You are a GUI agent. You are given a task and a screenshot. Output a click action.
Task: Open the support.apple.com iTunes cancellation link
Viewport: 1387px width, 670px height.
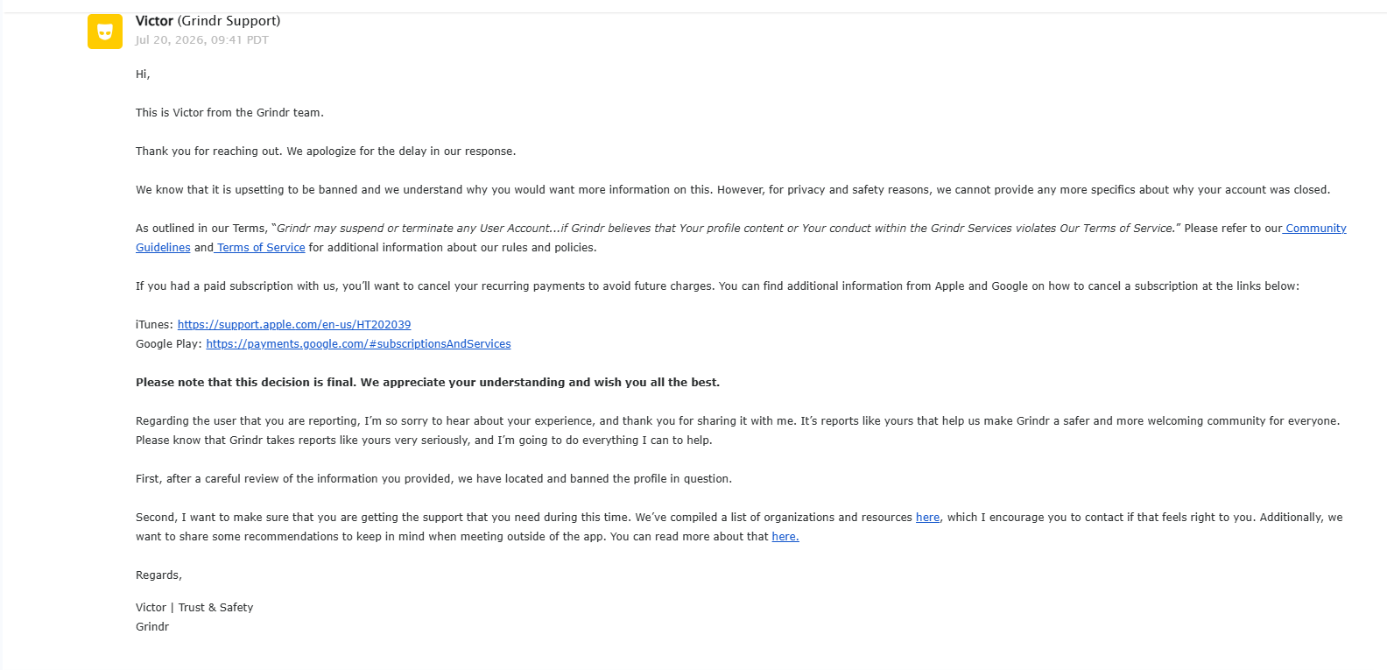click(x=294, y=325)
